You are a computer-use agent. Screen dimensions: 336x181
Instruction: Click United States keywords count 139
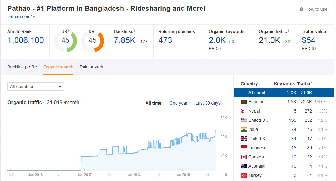(293, 120)
